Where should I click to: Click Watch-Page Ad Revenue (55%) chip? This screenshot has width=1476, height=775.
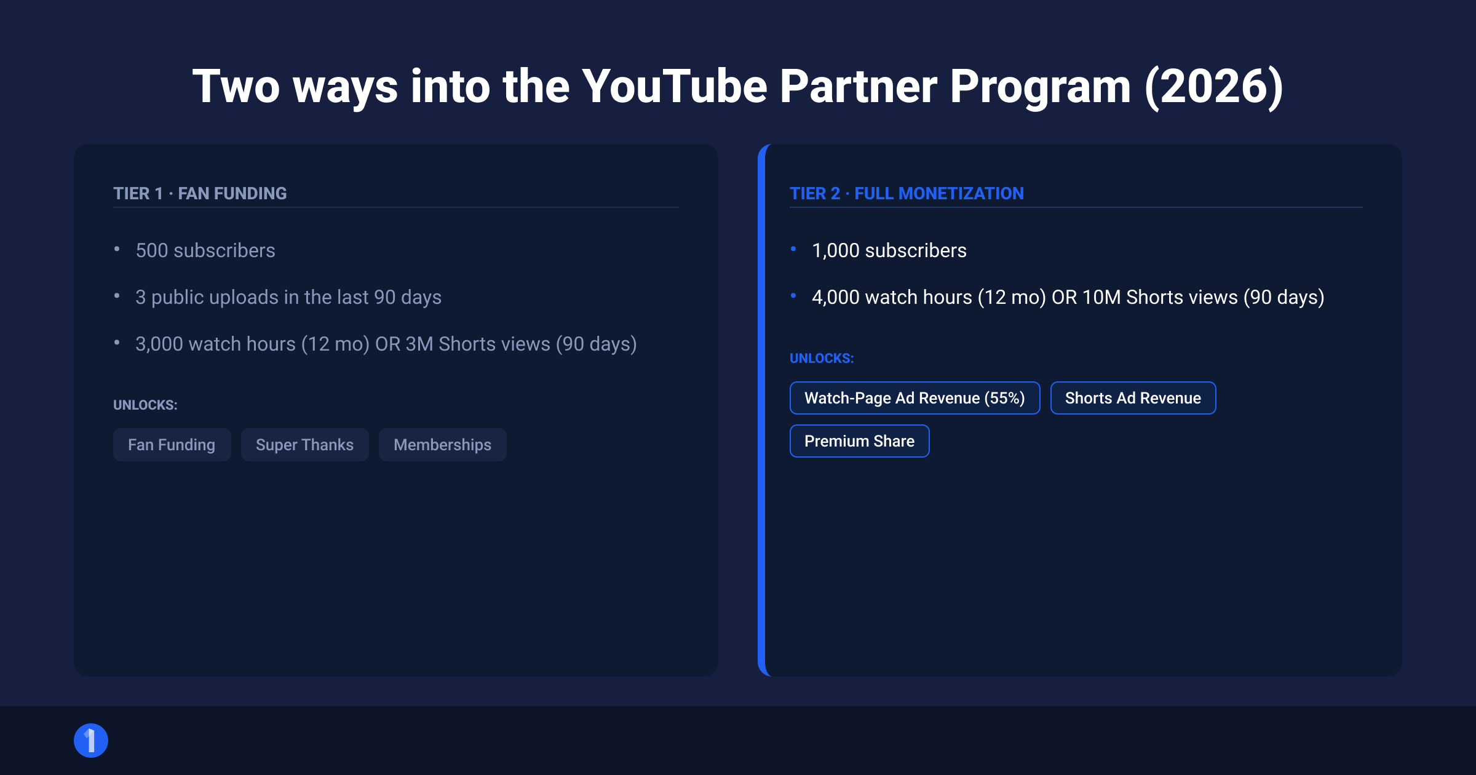click(x=915, y=398)
